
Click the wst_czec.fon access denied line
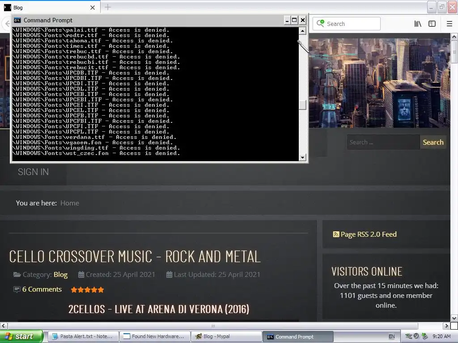(x=96, y=153)
